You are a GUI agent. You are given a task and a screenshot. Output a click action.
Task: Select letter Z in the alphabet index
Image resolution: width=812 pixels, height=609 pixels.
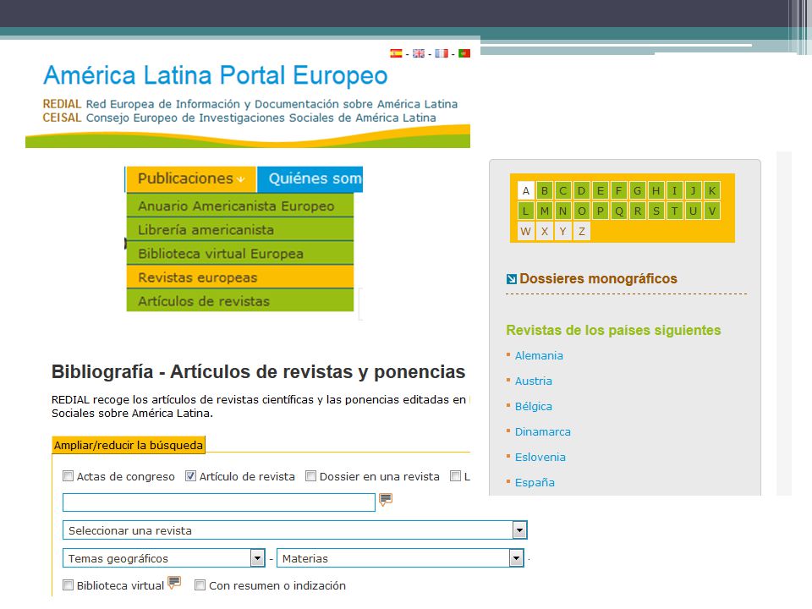coord(582,231)
